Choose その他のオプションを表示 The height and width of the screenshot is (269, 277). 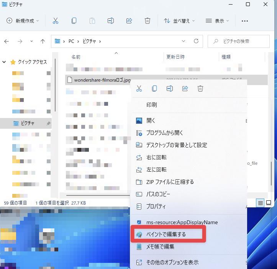pyautogui.click(x=189, y=262)
